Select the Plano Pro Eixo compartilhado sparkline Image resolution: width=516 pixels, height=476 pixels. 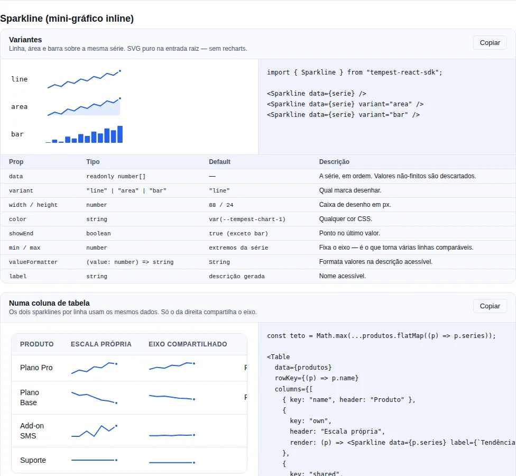tap(172, 366)
